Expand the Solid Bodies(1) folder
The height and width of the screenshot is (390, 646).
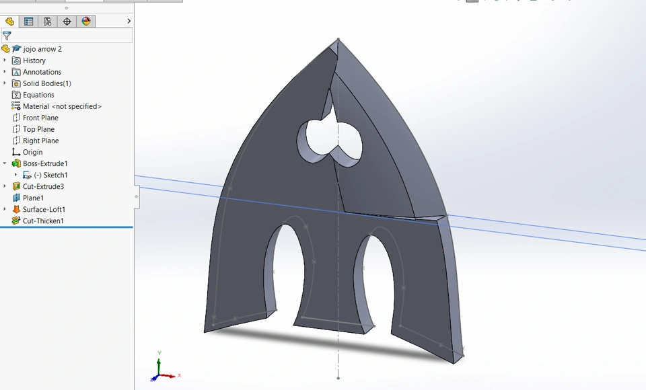5,83
